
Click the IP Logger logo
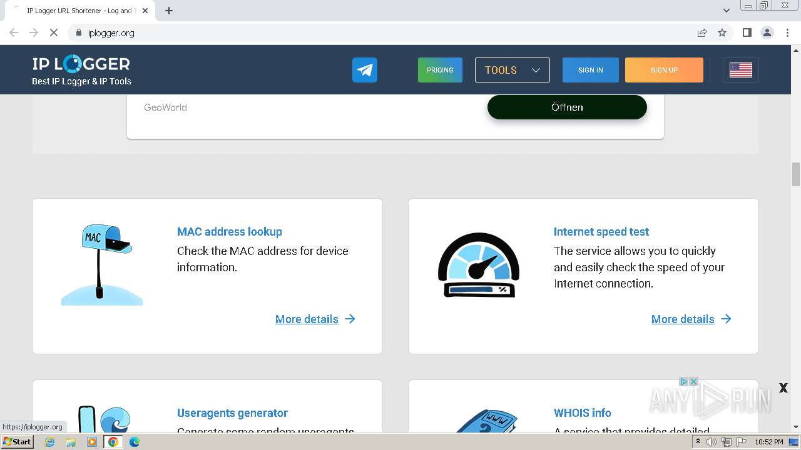pyautogui.click(x=81, y=64)
